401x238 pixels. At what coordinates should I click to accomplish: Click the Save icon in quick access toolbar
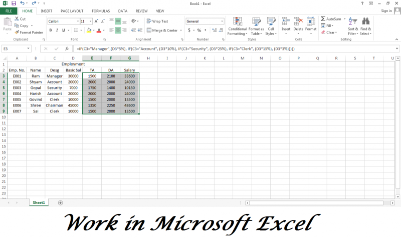pos(14,3)
